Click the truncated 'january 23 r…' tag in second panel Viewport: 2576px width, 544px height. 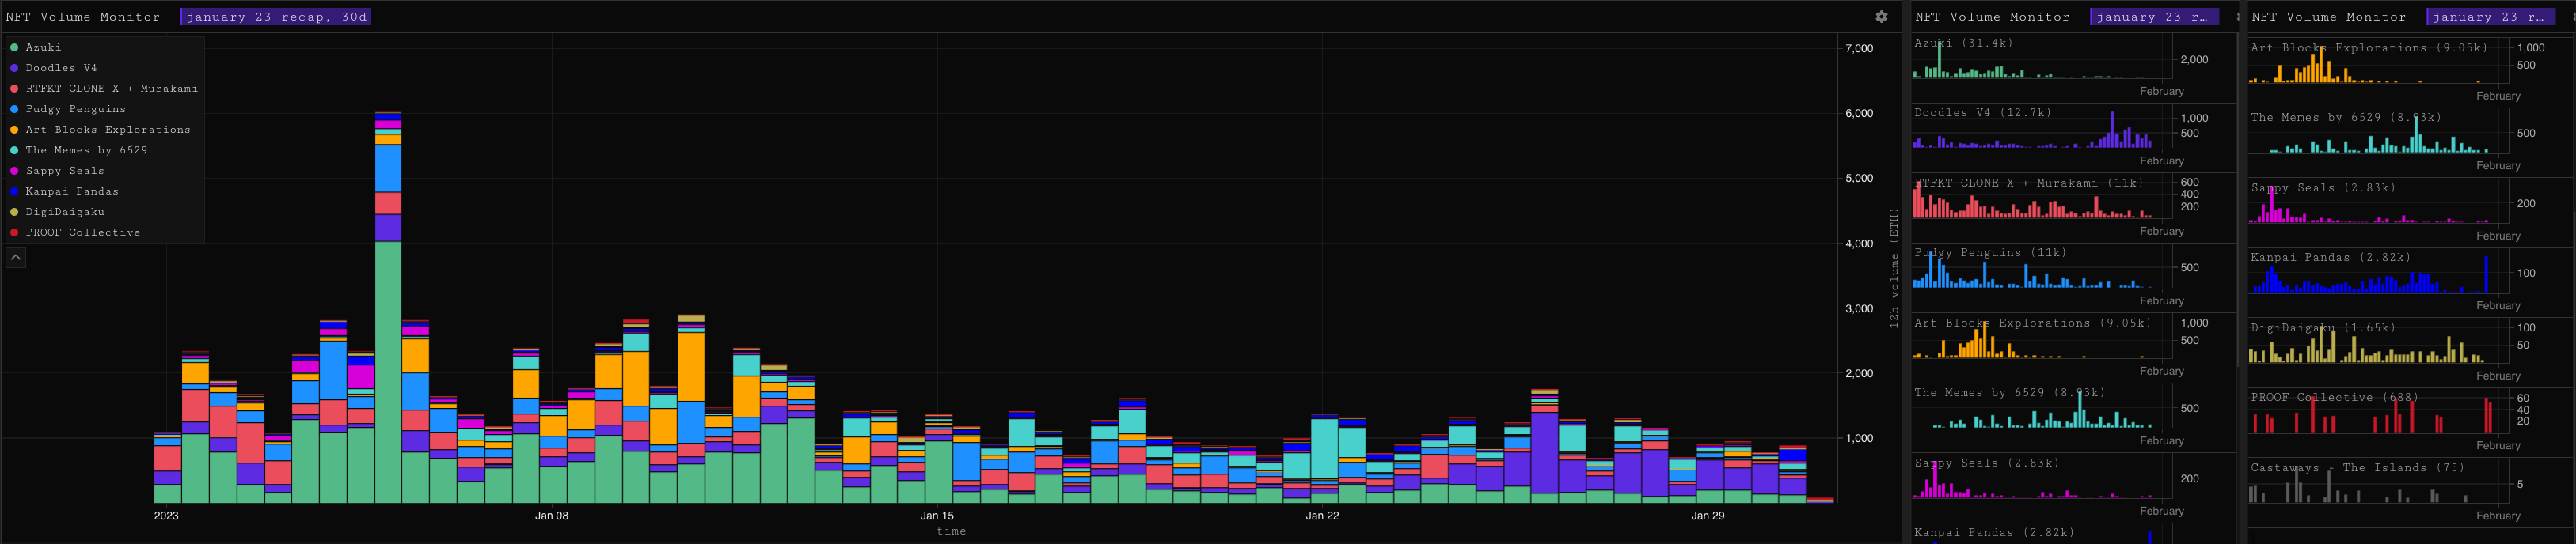click(x=2153, y=17)
